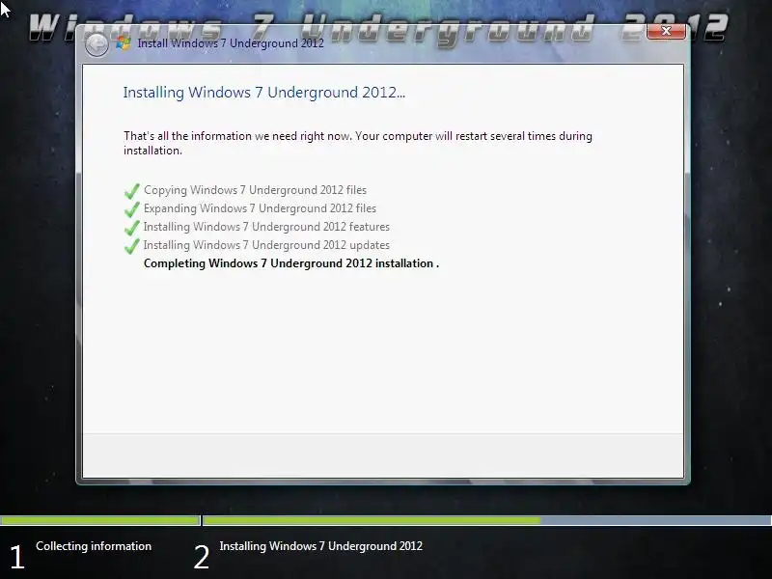Click the large step number 1
The image size is (772, 579).
[16, 558]
